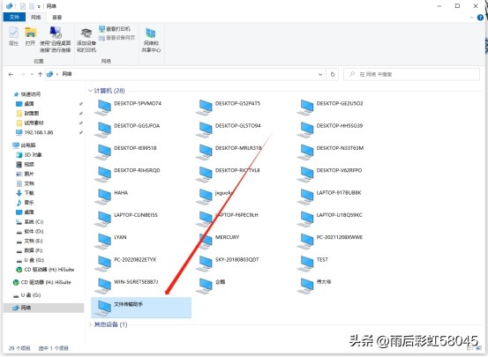Image resolution: width=488 pixels, height=357 pixels.
Task: Click the 网络 breadcrumb chevron in address bar
Action: pyautogui.click(x=57, y=74)
